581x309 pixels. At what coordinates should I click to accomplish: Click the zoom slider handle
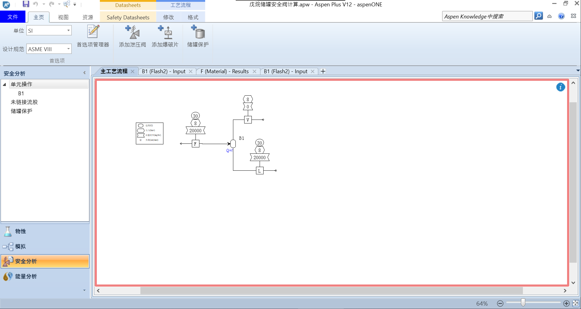click(x=523, y=302)
